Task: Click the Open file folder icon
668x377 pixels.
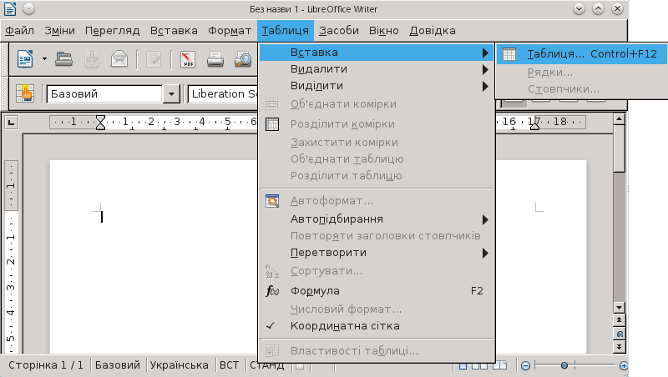Action: (x=63, y=58)
